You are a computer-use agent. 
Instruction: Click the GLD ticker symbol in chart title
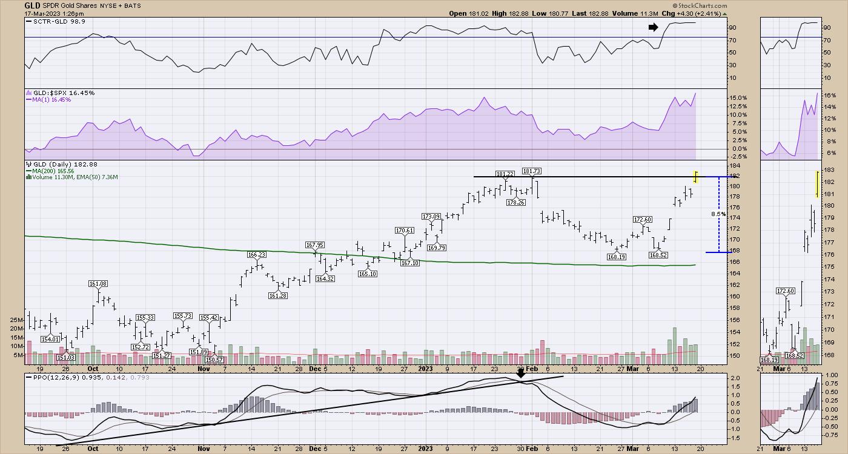[33, 5]
